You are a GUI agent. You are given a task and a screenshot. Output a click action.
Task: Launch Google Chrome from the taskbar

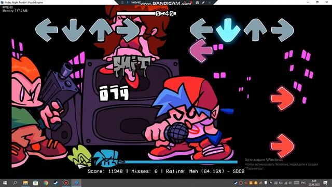46,183
